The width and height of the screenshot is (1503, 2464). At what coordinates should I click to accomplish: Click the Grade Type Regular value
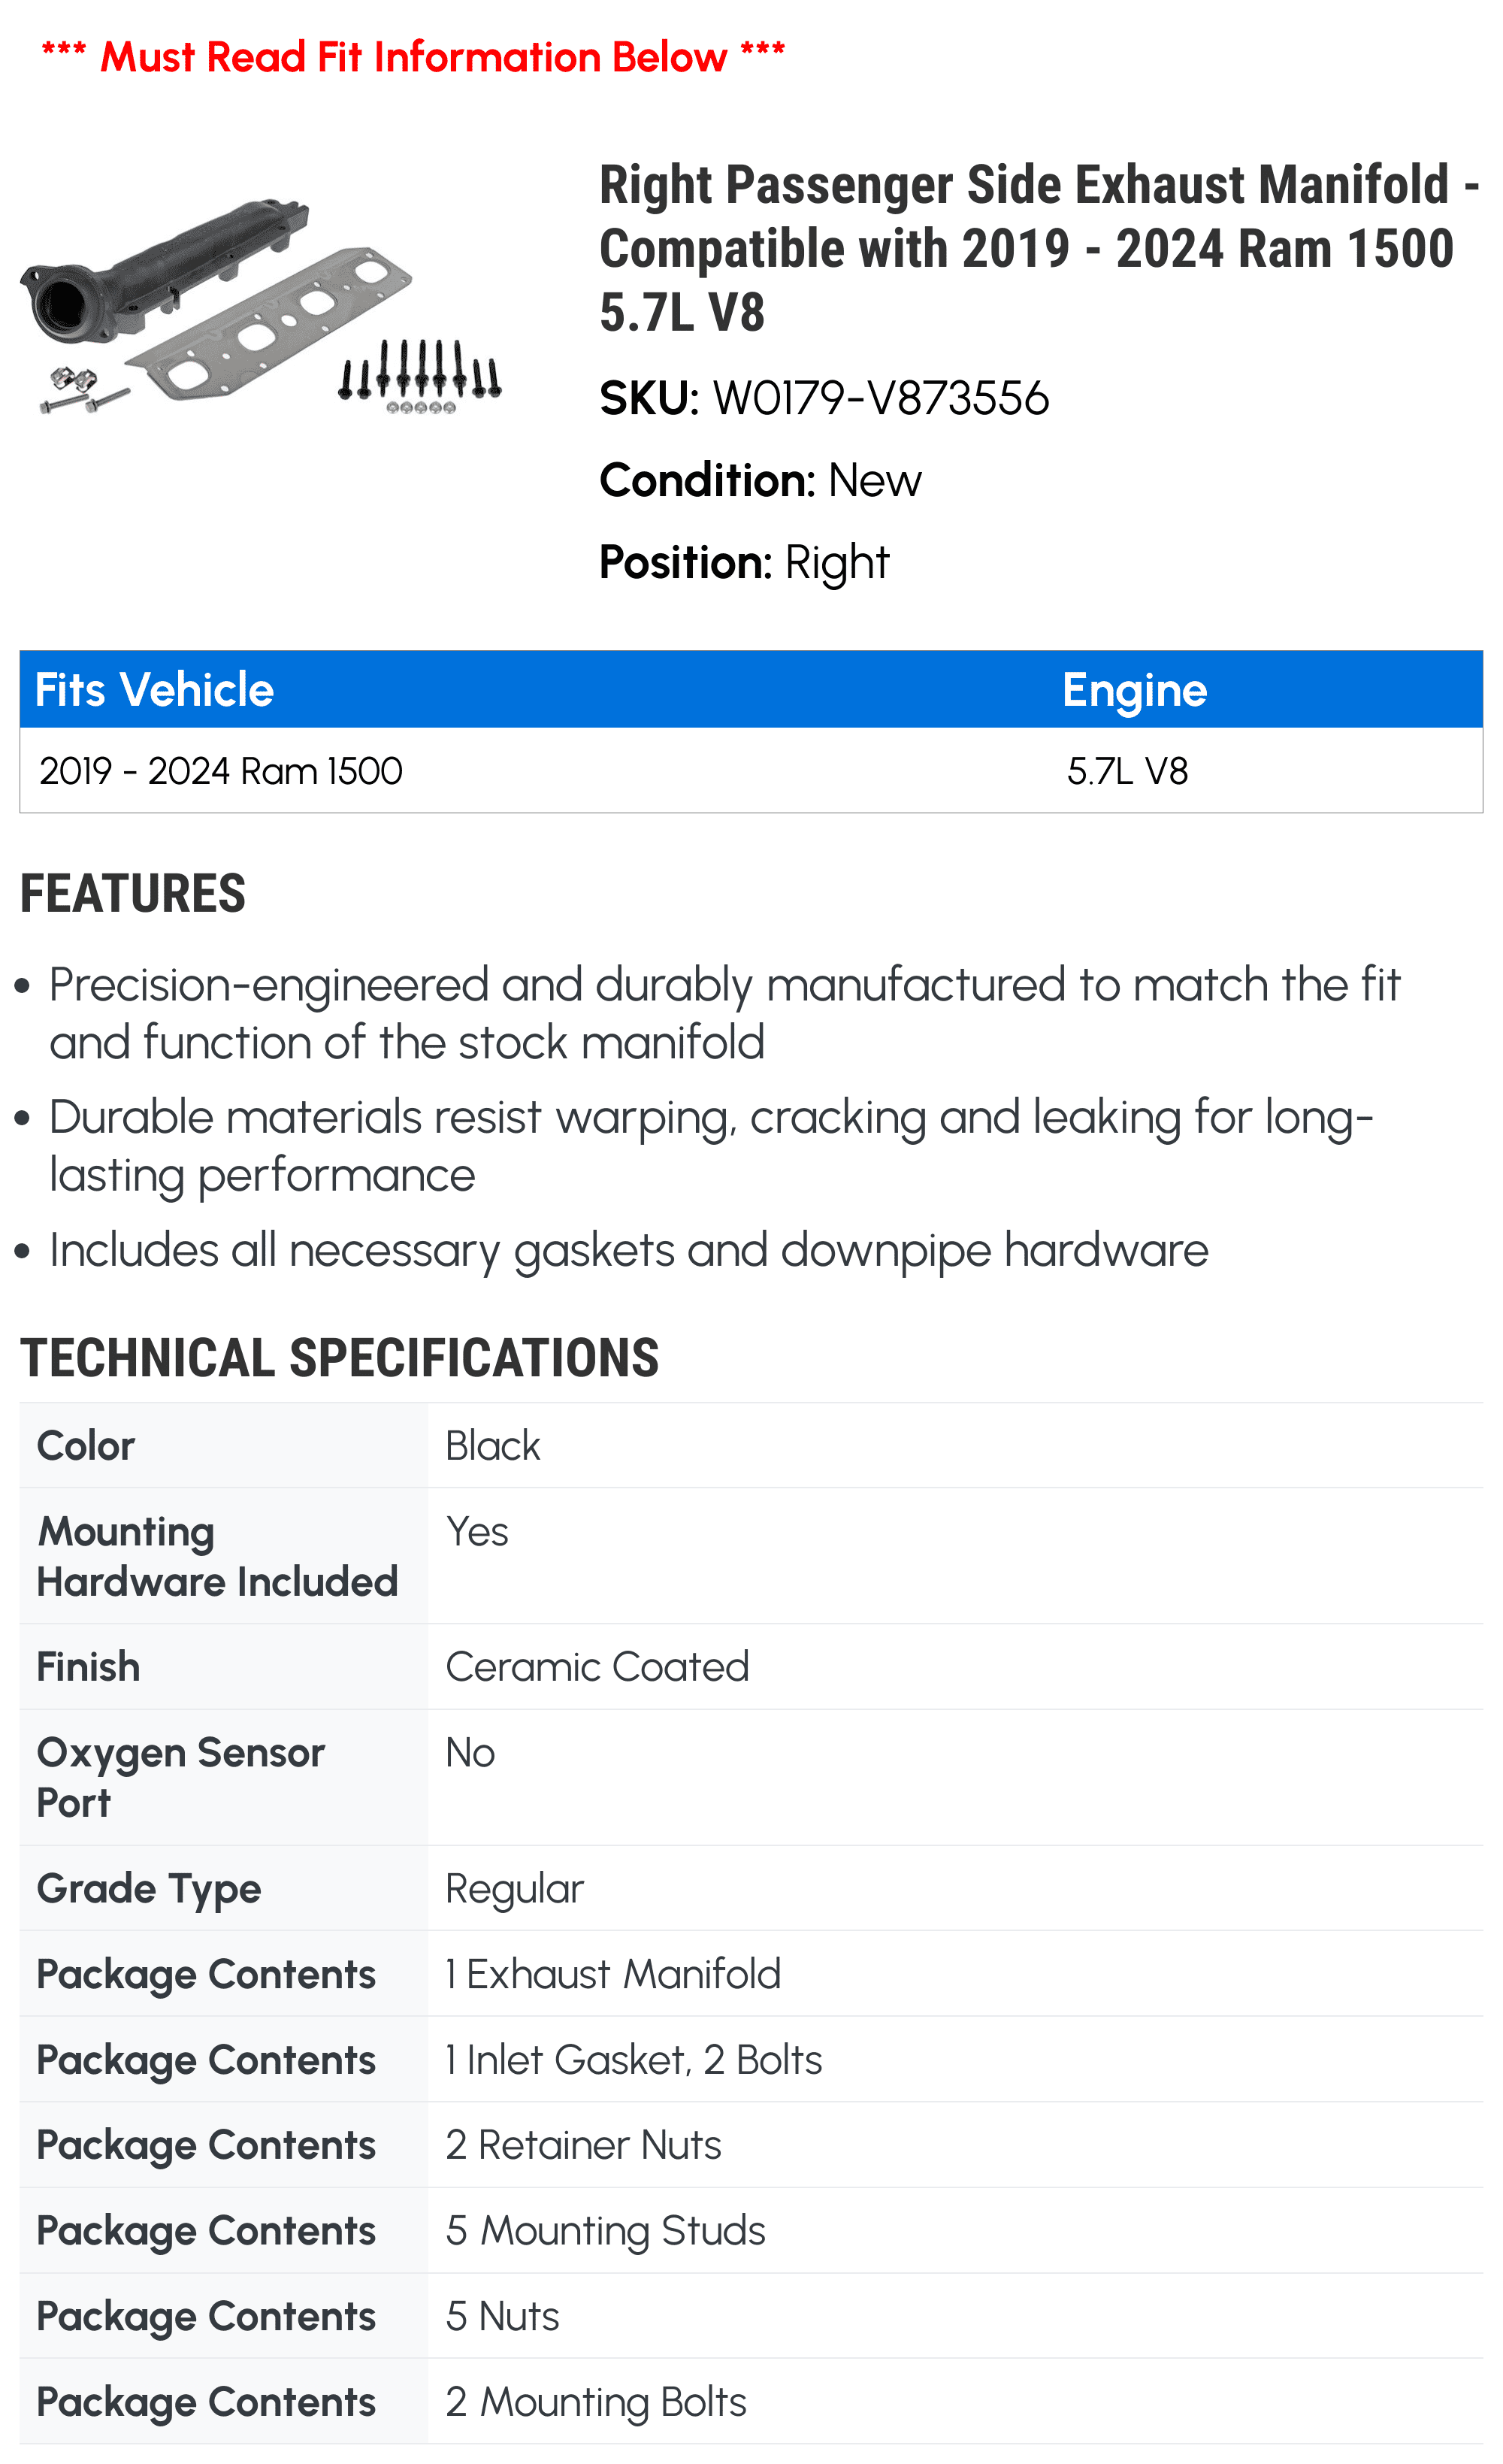click(x=514, y=1889)
